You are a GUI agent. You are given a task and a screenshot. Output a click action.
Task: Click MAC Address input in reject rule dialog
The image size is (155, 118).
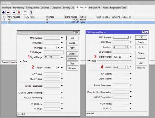(121, 37)
